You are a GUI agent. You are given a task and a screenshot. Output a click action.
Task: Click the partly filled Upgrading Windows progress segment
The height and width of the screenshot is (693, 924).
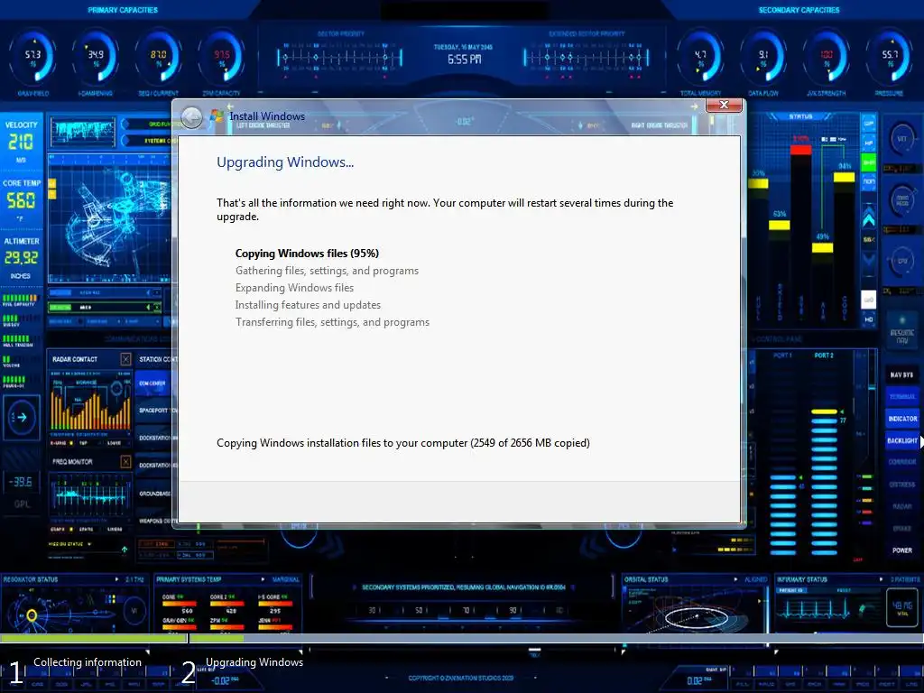[x=556, y=638]
